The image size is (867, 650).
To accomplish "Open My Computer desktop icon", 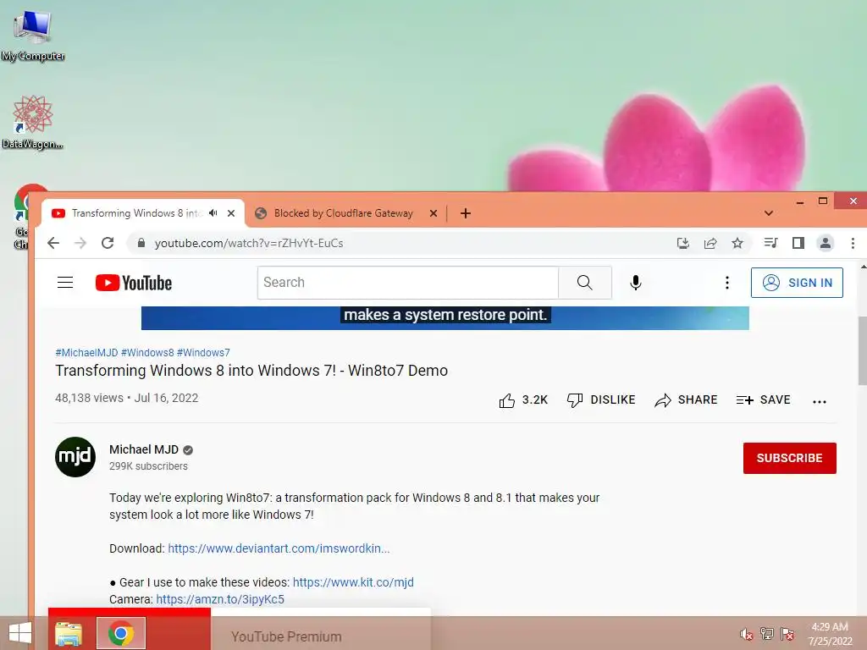I will [33, 35].
